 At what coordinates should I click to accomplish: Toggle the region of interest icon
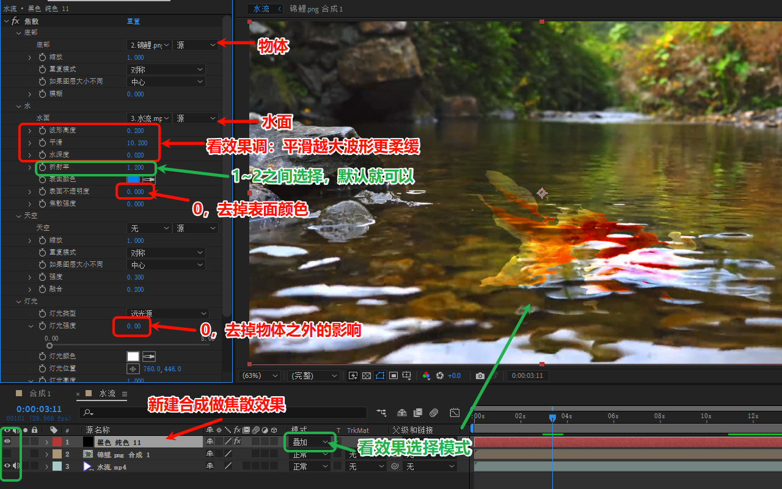pos(394,375)
